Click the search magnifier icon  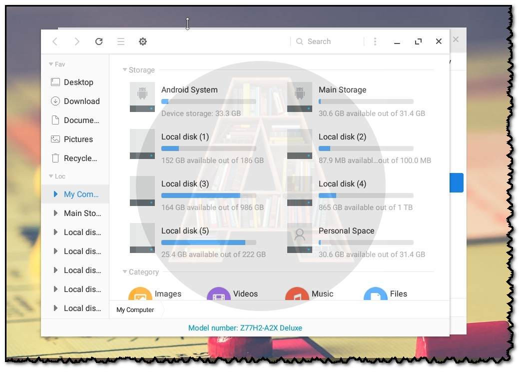(x=300, y=41)
